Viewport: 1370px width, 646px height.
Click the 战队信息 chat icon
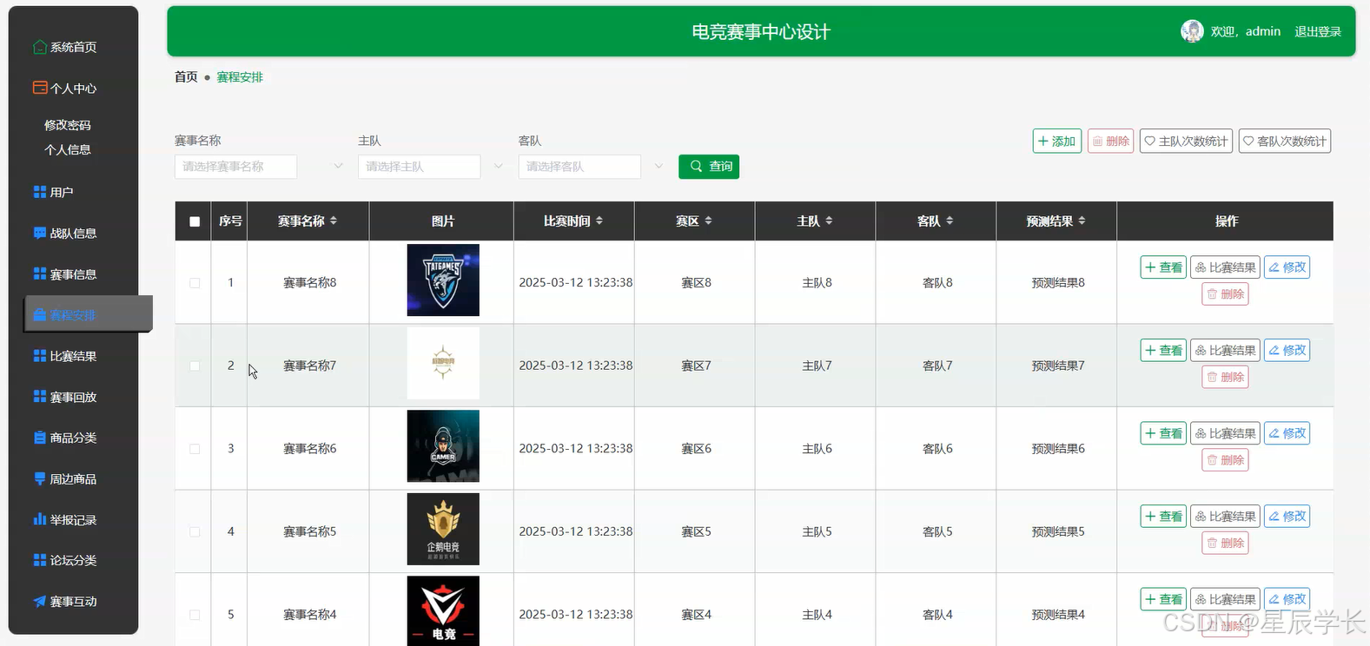point(40,233)
